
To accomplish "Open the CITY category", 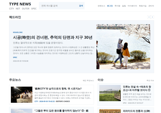I will point(12,9).
